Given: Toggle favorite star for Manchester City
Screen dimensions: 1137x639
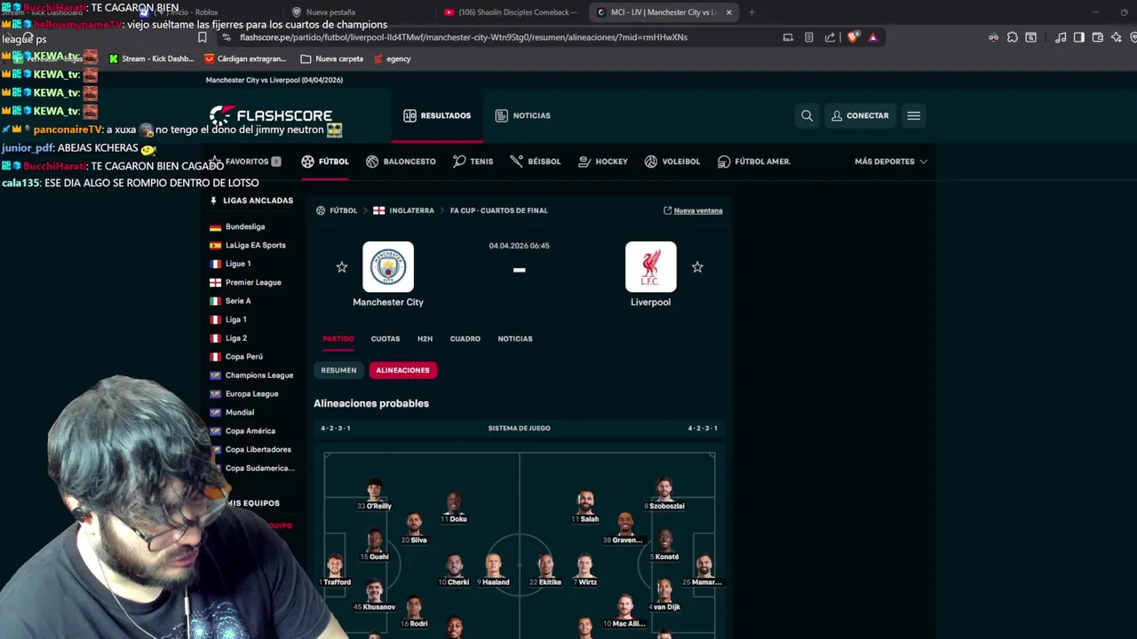Looking at the screenshot, I should [342, 267].
